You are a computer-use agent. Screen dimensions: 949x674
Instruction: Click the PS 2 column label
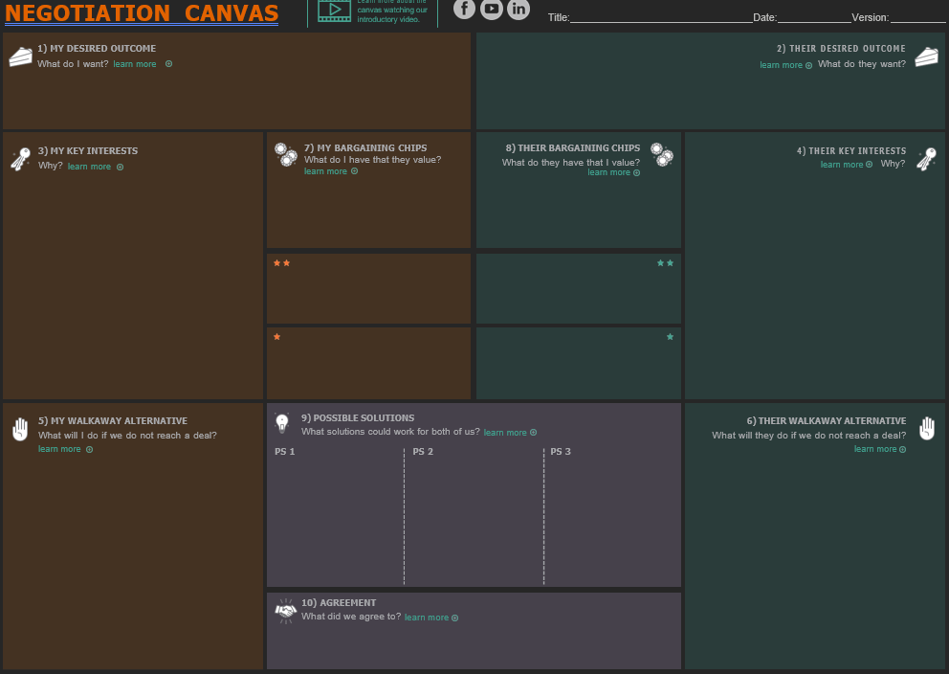tap(423, 452)
